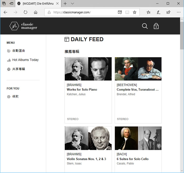Open a new tab with plus button
This screenshot has width=184, height=173.
(65, 3)
